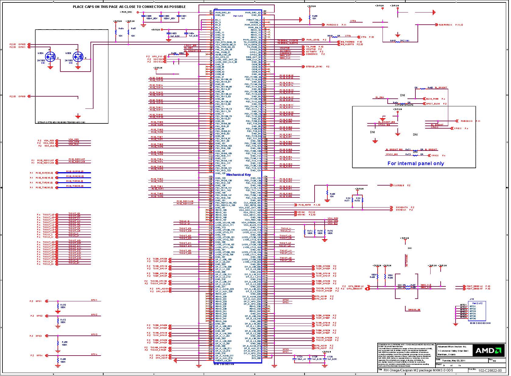Click the 'Advanced Micro Devices Inc.' company name
The height and width of the screenshot is (376, 511).
pos(452,347)
